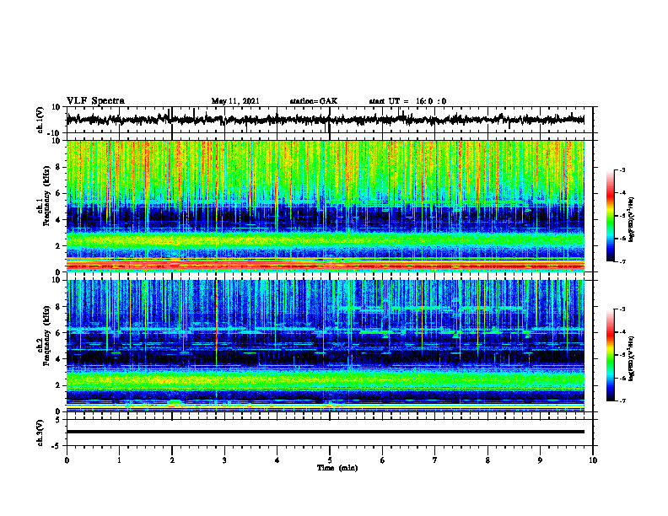Click the ch.2 spectrogram panel
The height and width of the screenshot is (516, 668).
(326, 346)
